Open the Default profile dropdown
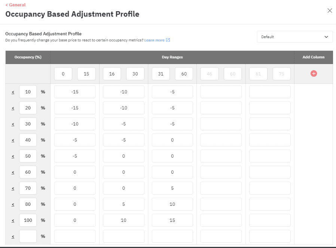 coord(295,37)
